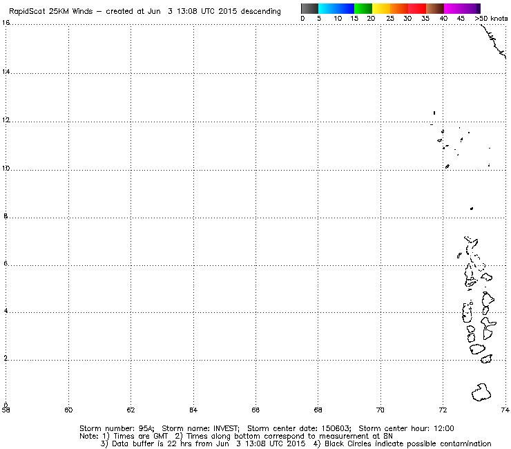This screenshot has height=449, width=511.
Task: Click 'Black Circles indicate possible contamination' note
Action: pyautogui.click(x=407, y=443)
